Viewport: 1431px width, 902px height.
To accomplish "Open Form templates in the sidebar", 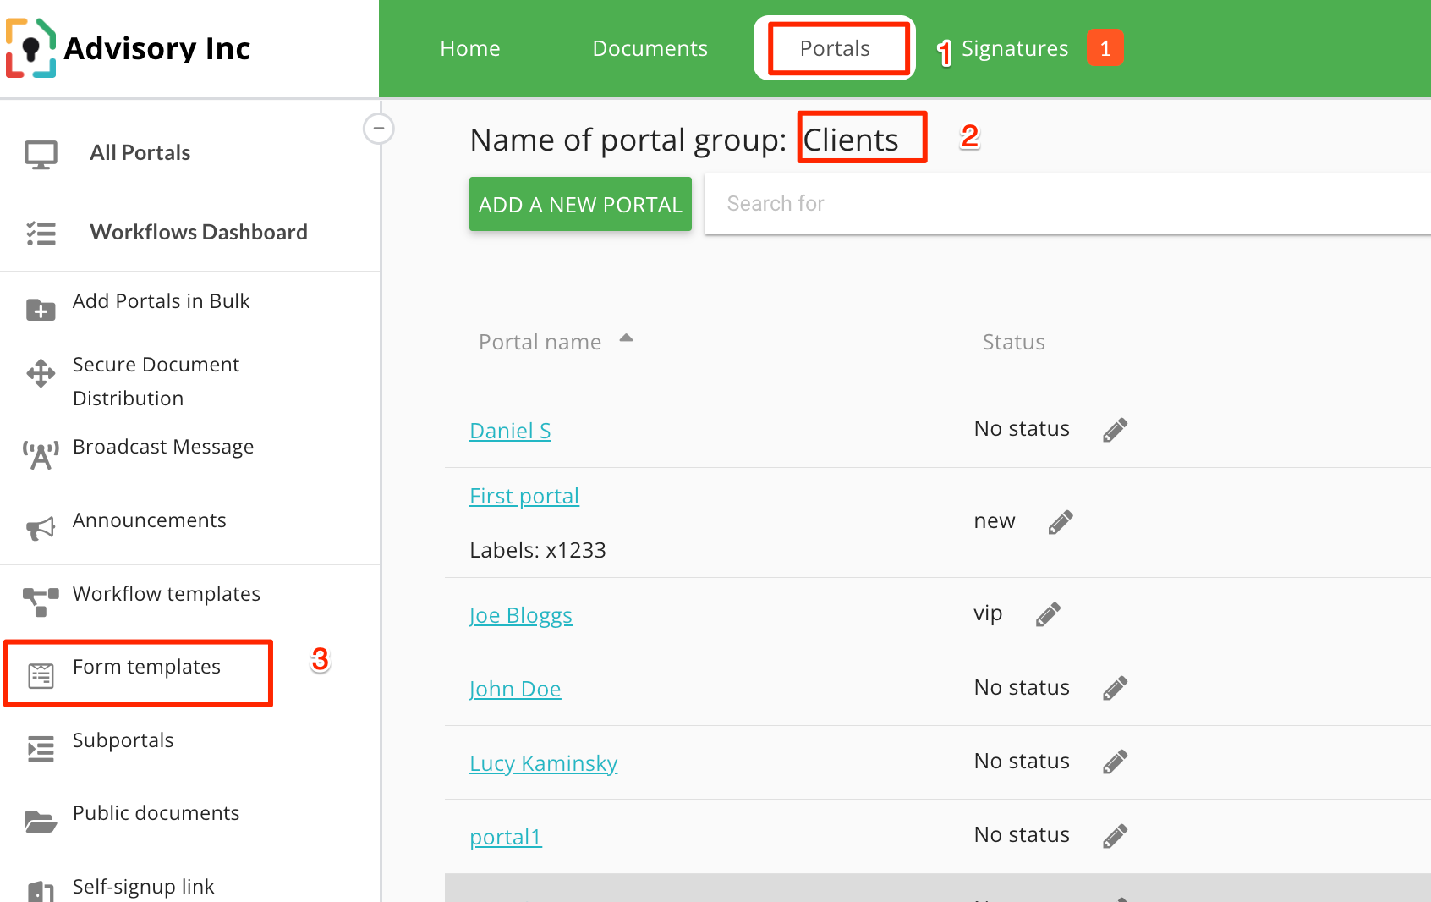I will 146,668.
